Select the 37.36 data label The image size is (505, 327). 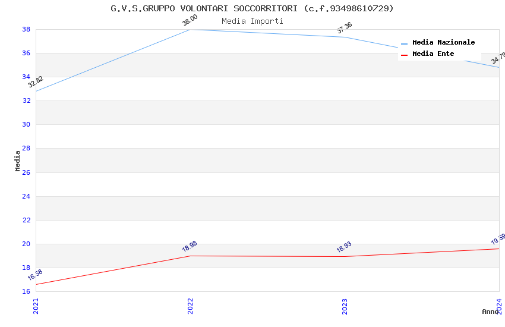pos(344,28)
